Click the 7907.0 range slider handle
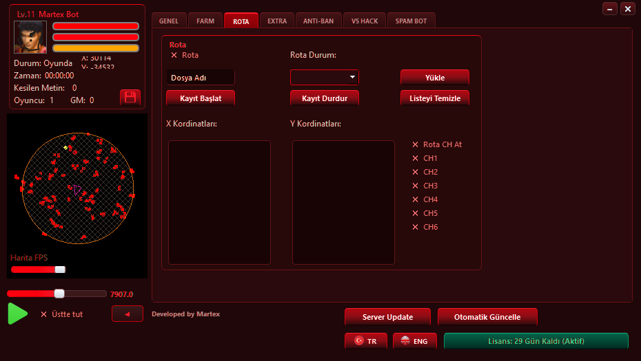 (x=59, y=294)
